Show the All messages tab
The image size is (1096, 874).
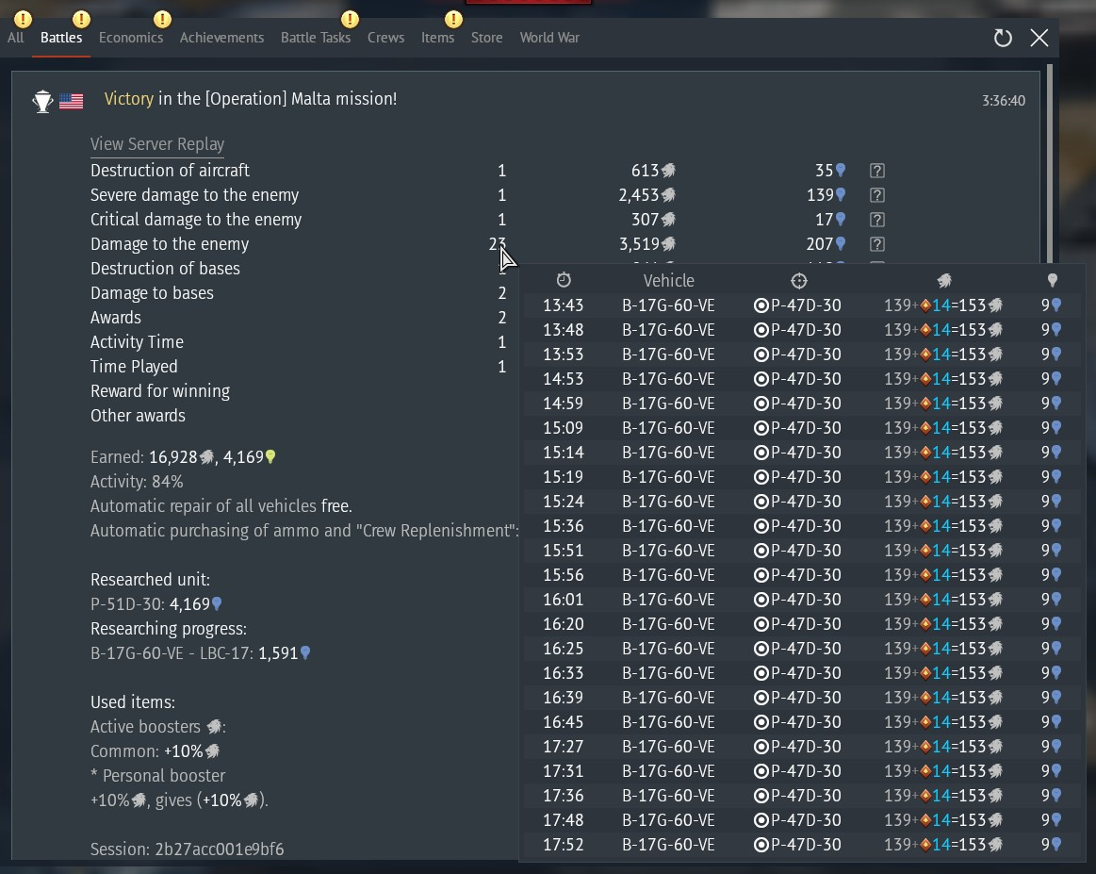click(16, 38)
